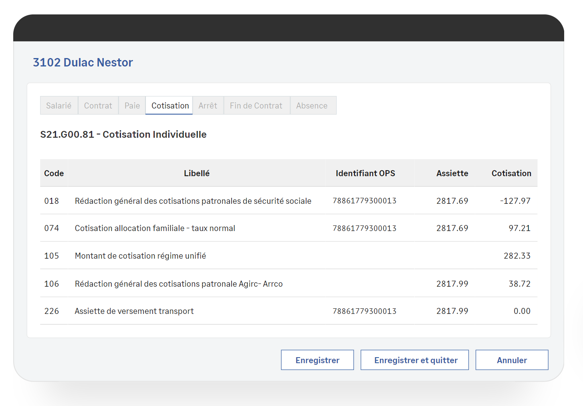
Task: Click 'Montant de cotisation régime unifié'
Action: (x=141, y=256)
